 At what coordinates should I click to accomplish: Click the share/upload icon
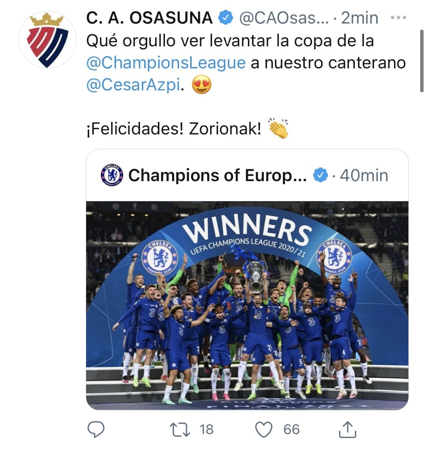tap(348, 430)
